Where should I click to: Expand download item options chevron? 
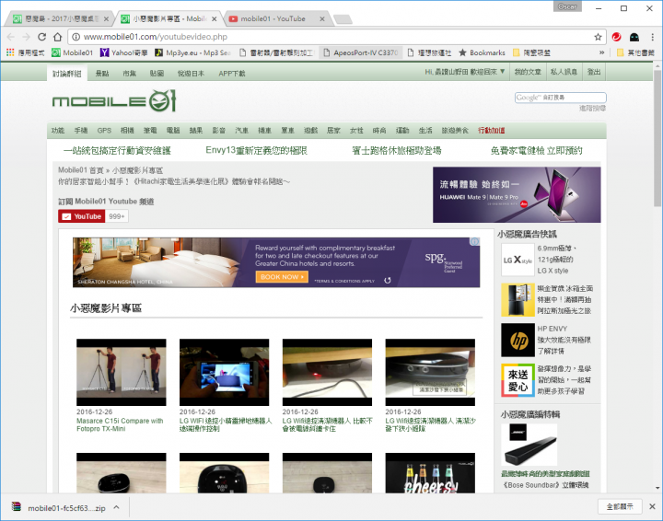[116, 507]
